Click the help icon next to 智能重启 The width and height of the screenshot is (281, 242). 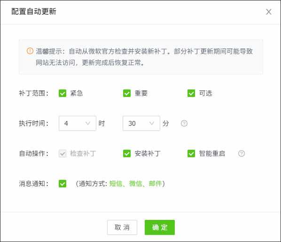pyautogui.click(x=242, y=153)
